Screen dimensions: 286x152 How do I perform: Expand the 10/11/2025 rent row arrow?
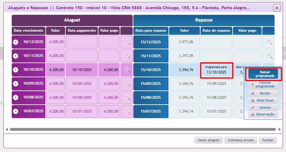16,56
